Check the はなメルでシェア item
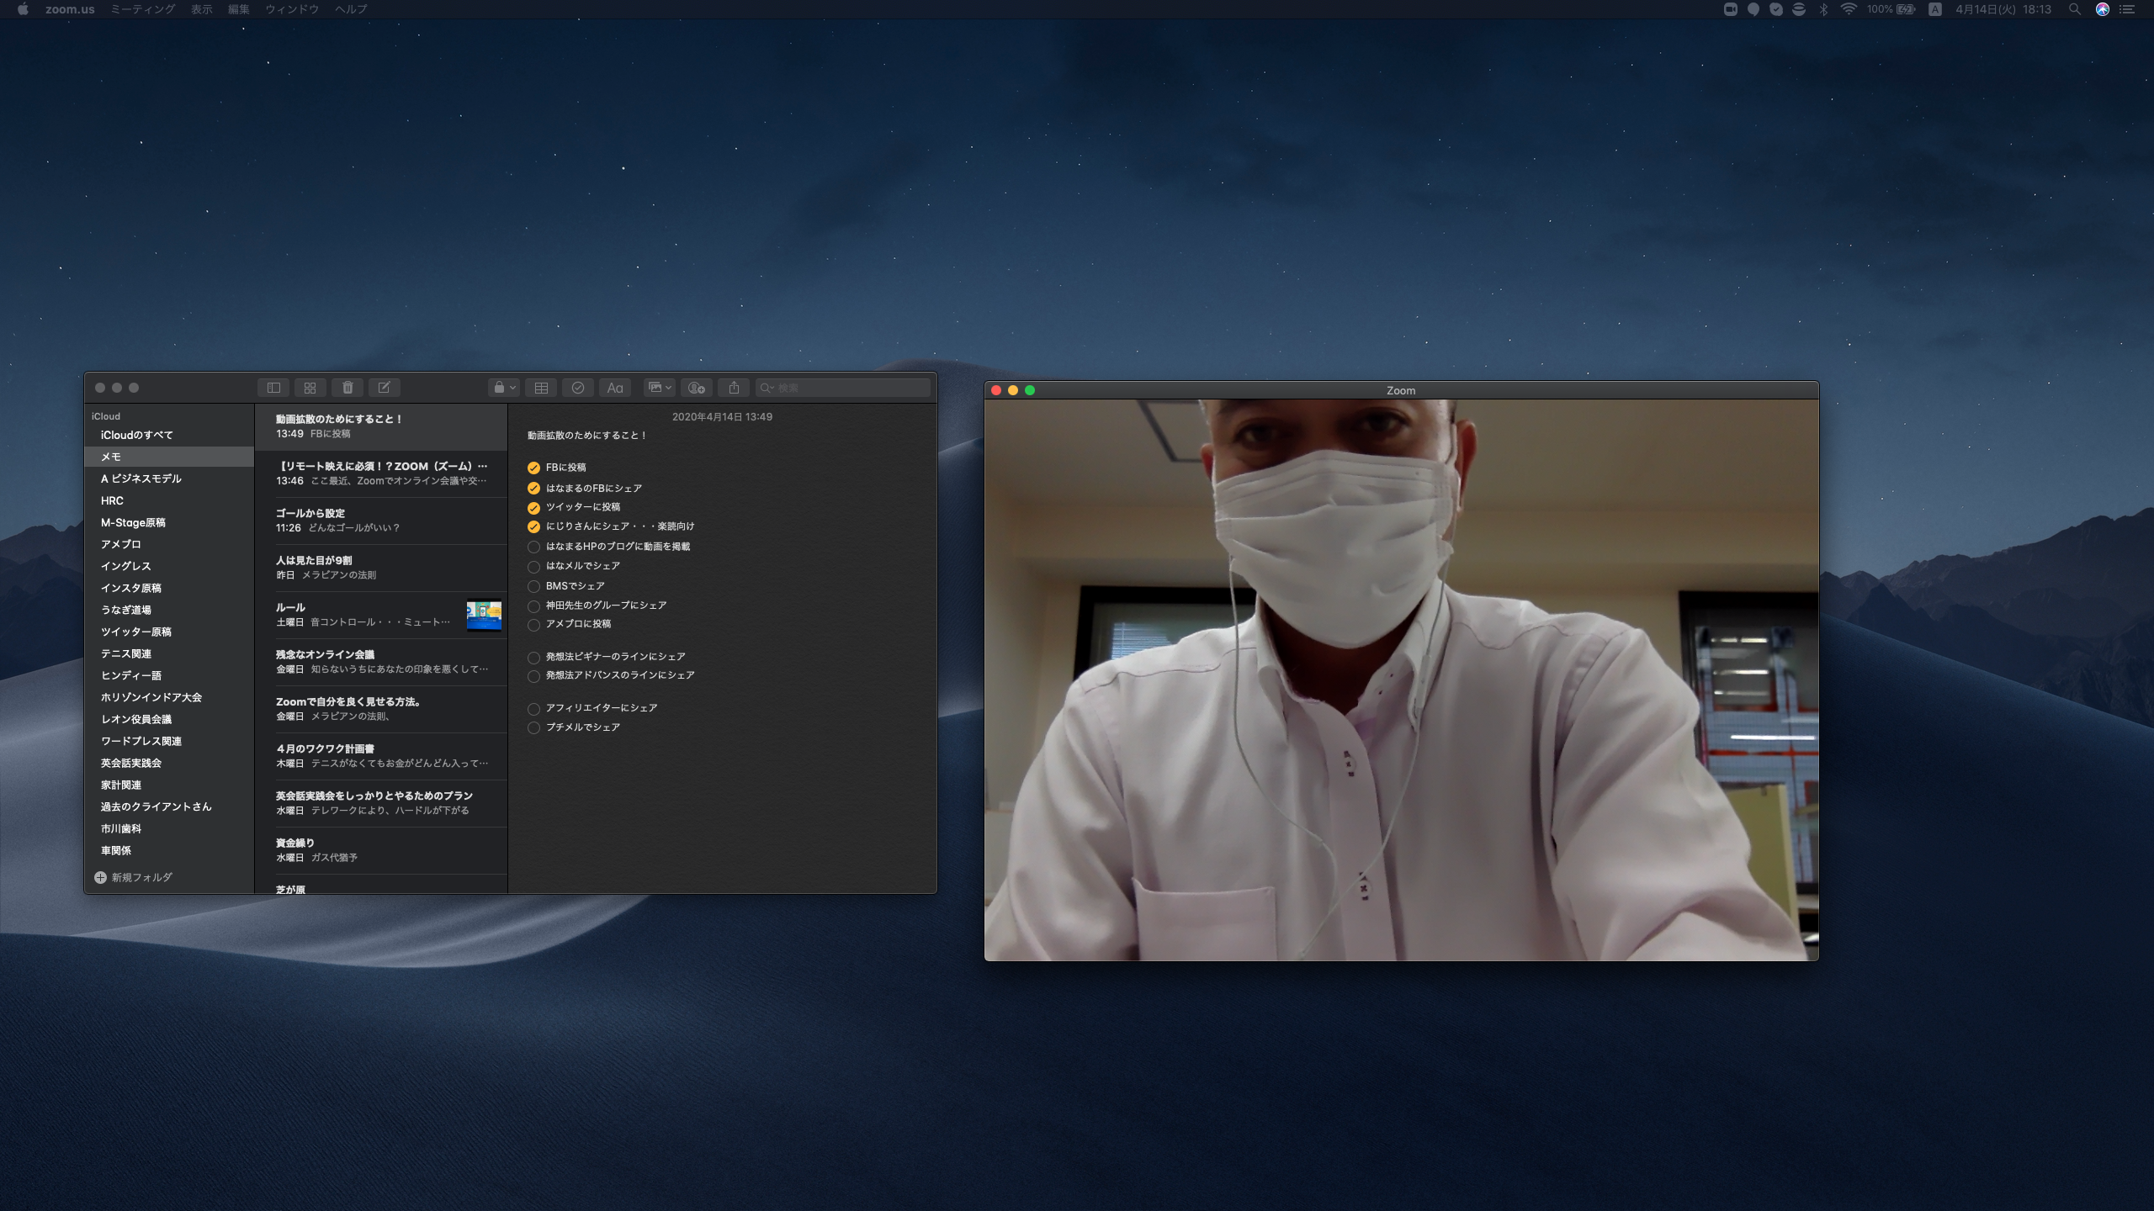This screenshot has width=2154, height=1211. pyautogui.click(x=533, y=566)
